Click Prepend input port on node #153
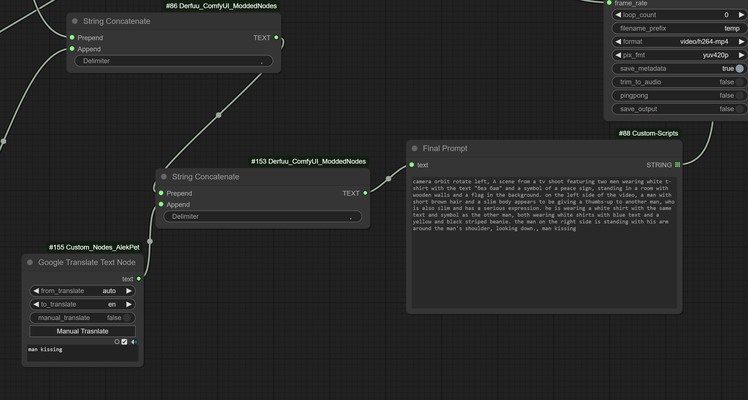Image resolution: width=748 pixels, height=400 pixels. pyautogui.click(x=161, y=193)
